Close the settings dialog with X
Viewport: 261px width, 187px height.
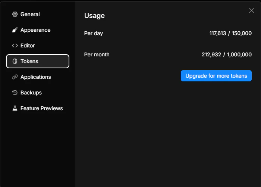tap(252, 10)
